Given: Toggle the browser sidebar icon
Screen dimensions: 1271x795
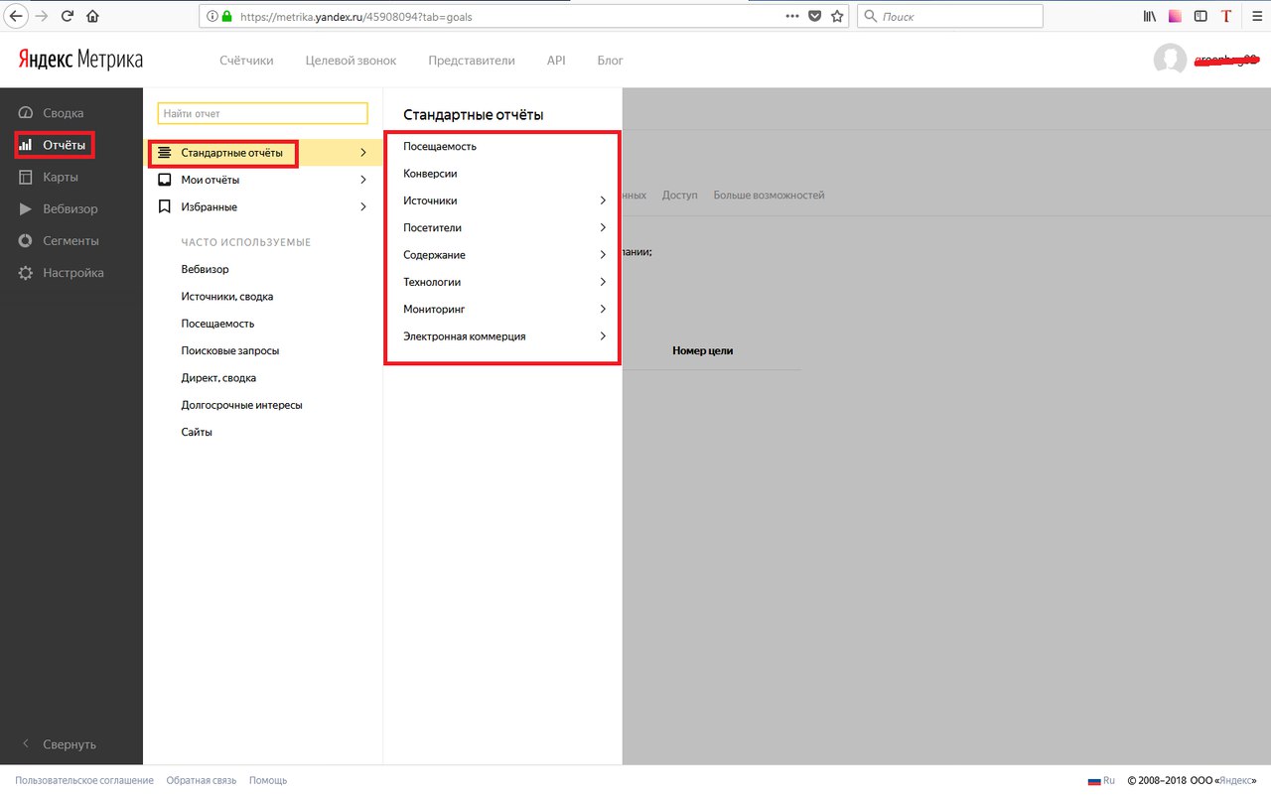Looking at the screenshot, I should point(1200,16).
